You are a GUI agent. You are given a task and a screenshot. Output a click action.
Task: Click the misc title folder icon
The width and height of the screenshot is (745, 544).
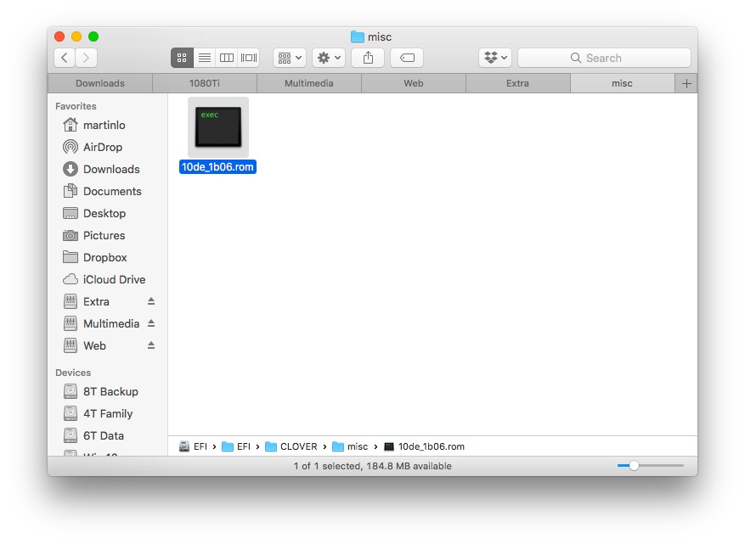coord(358,36)
